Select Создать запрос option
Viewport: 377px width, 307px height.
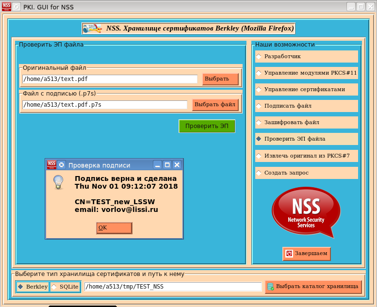coord(307,173)
